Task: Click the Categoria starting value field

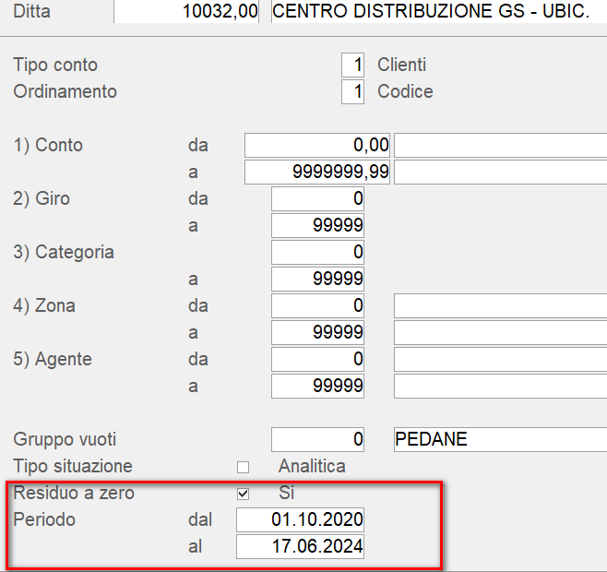Action: click(x=317, y=253)
